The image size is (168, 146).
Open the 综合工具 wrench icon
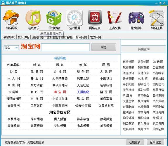[157, 18]
